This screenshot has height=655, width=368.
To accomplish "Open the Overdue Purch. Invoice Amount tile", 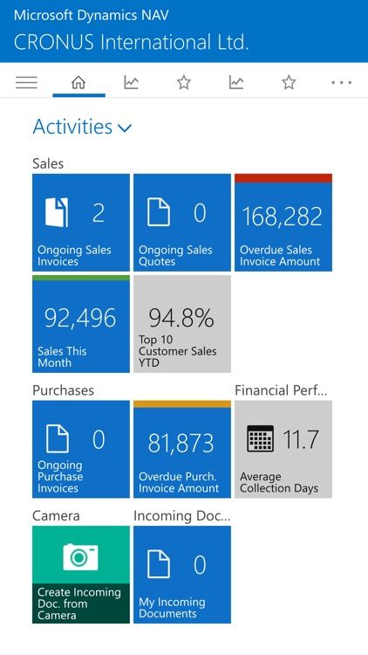I will click(x=182, y=449).
